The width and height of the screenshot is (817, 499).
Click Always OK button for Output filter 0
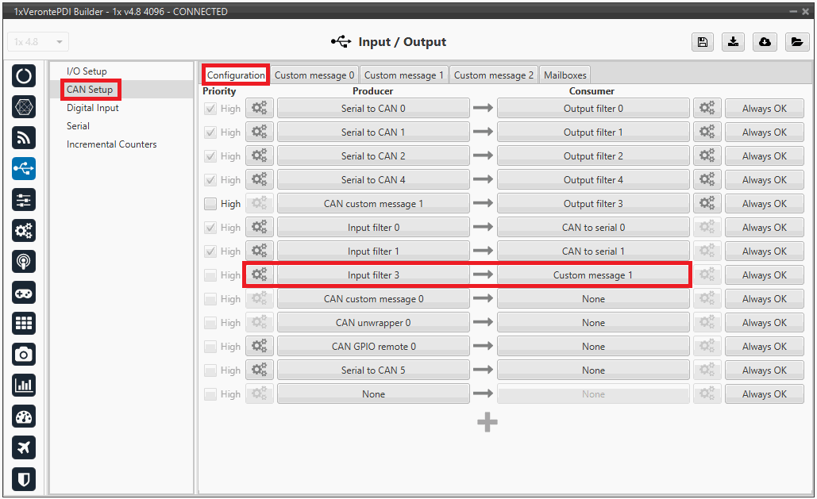[x=764, y=109]
